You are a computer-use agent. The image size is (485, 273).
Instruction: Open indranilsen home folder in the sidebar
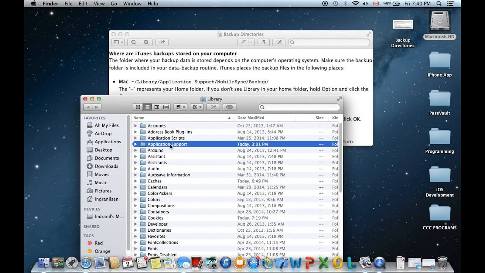pyautogui.click(x=106, y=199)
